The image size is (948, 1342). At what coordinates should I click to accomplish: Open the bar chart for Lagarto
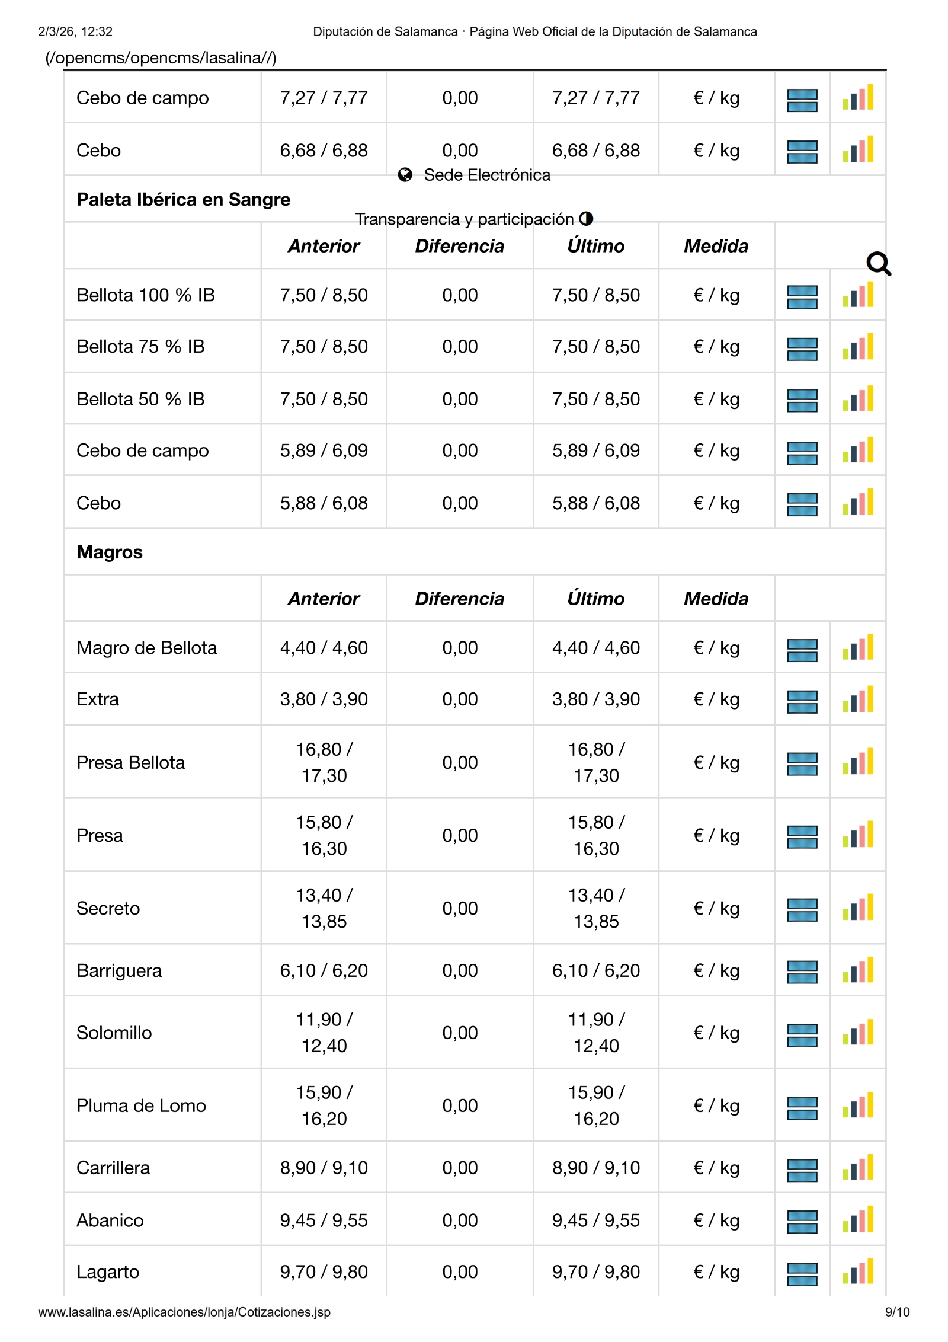(x=858, y=1271)
